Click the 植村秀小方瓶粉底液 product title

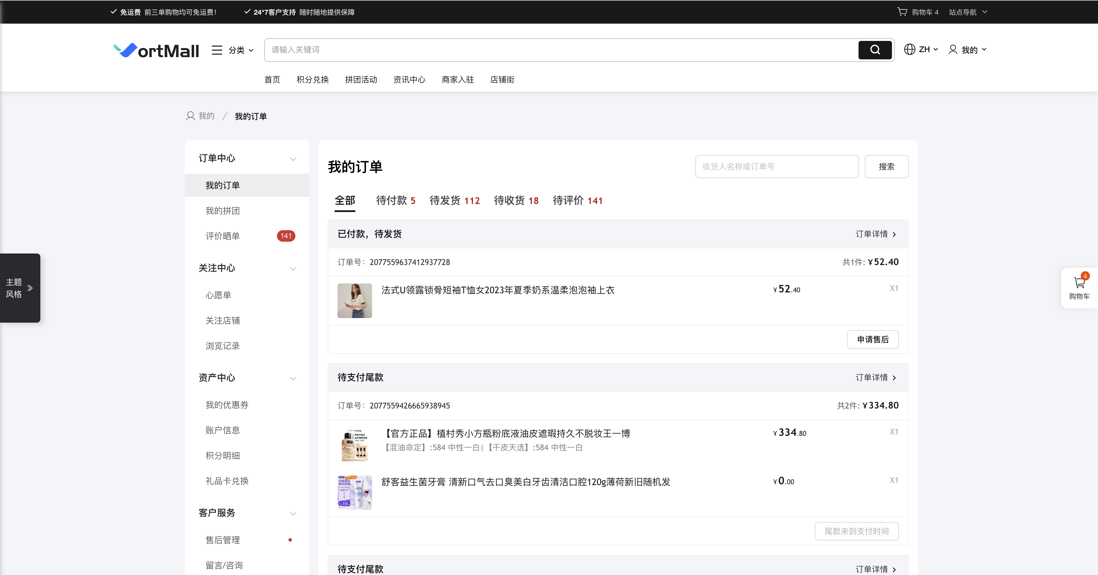click(x=506, y=434)
